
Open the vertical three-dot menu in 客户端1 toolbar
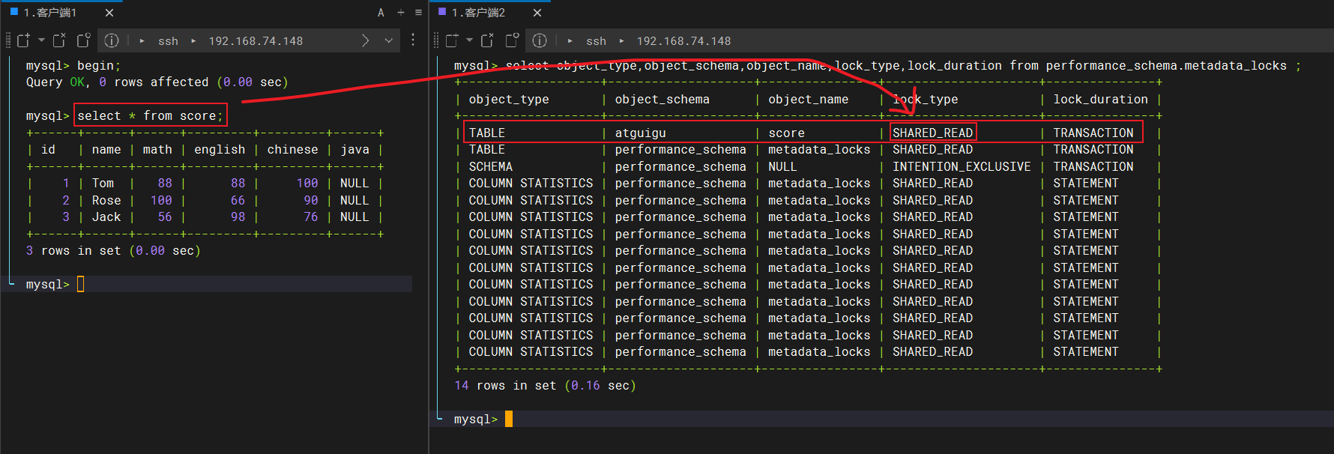[x=413, y=40]
